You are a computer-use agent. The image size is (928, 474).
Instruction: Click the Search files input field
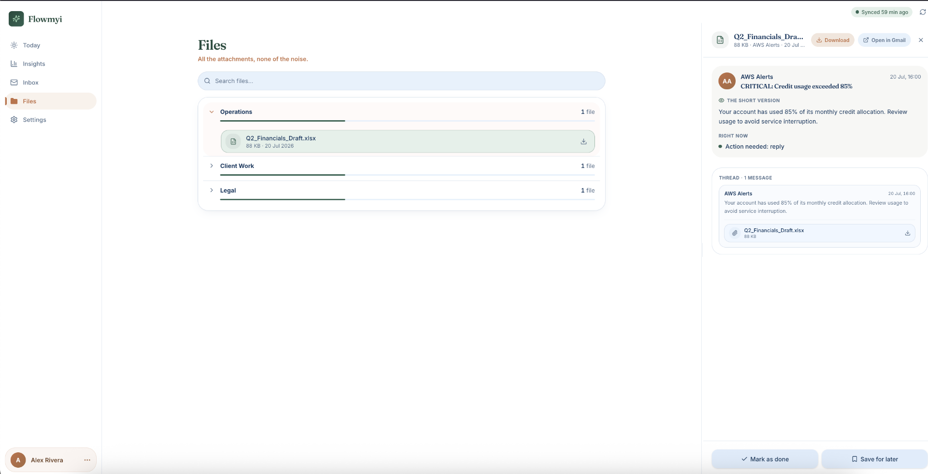pyautogui.click(x=401, y=81)
